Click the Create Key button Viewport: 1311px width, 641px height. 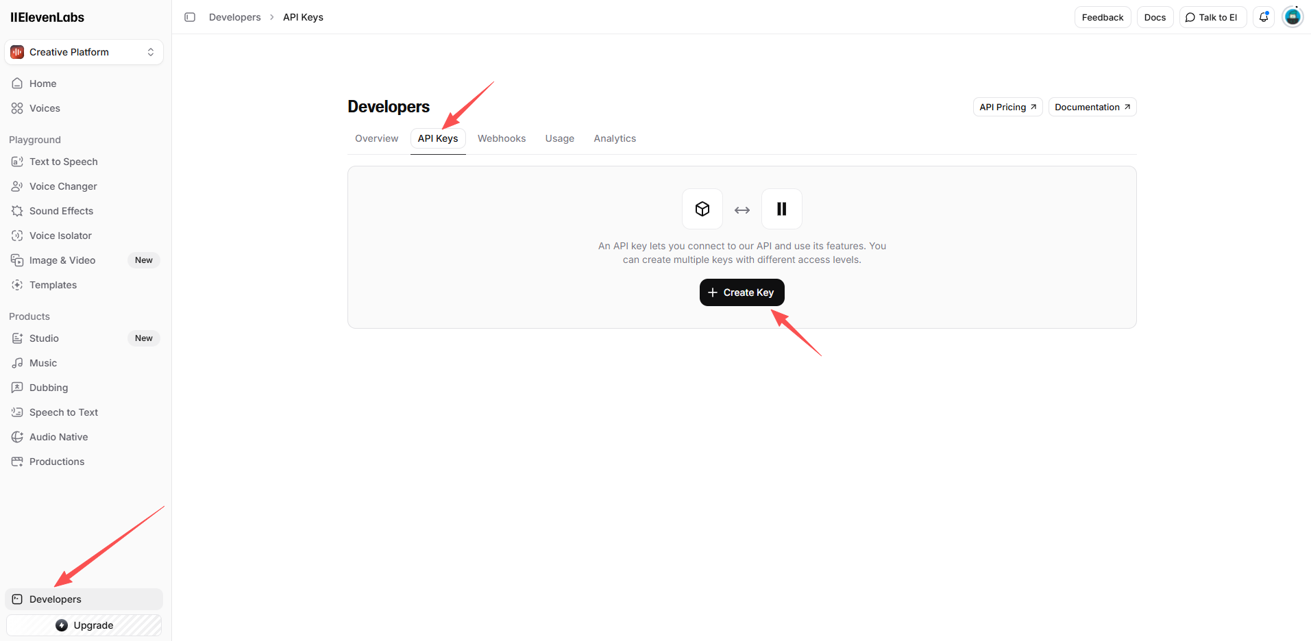coord(742,292)
